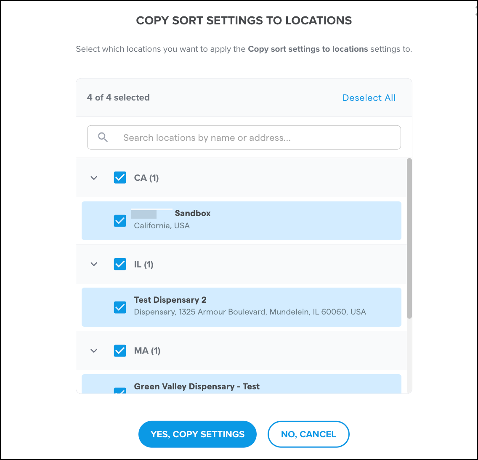The width and height of the screenshot is (478, 460).
Task: Uncheck Green Valley Dispensary - Test checkbox
Action: point(120,391)
